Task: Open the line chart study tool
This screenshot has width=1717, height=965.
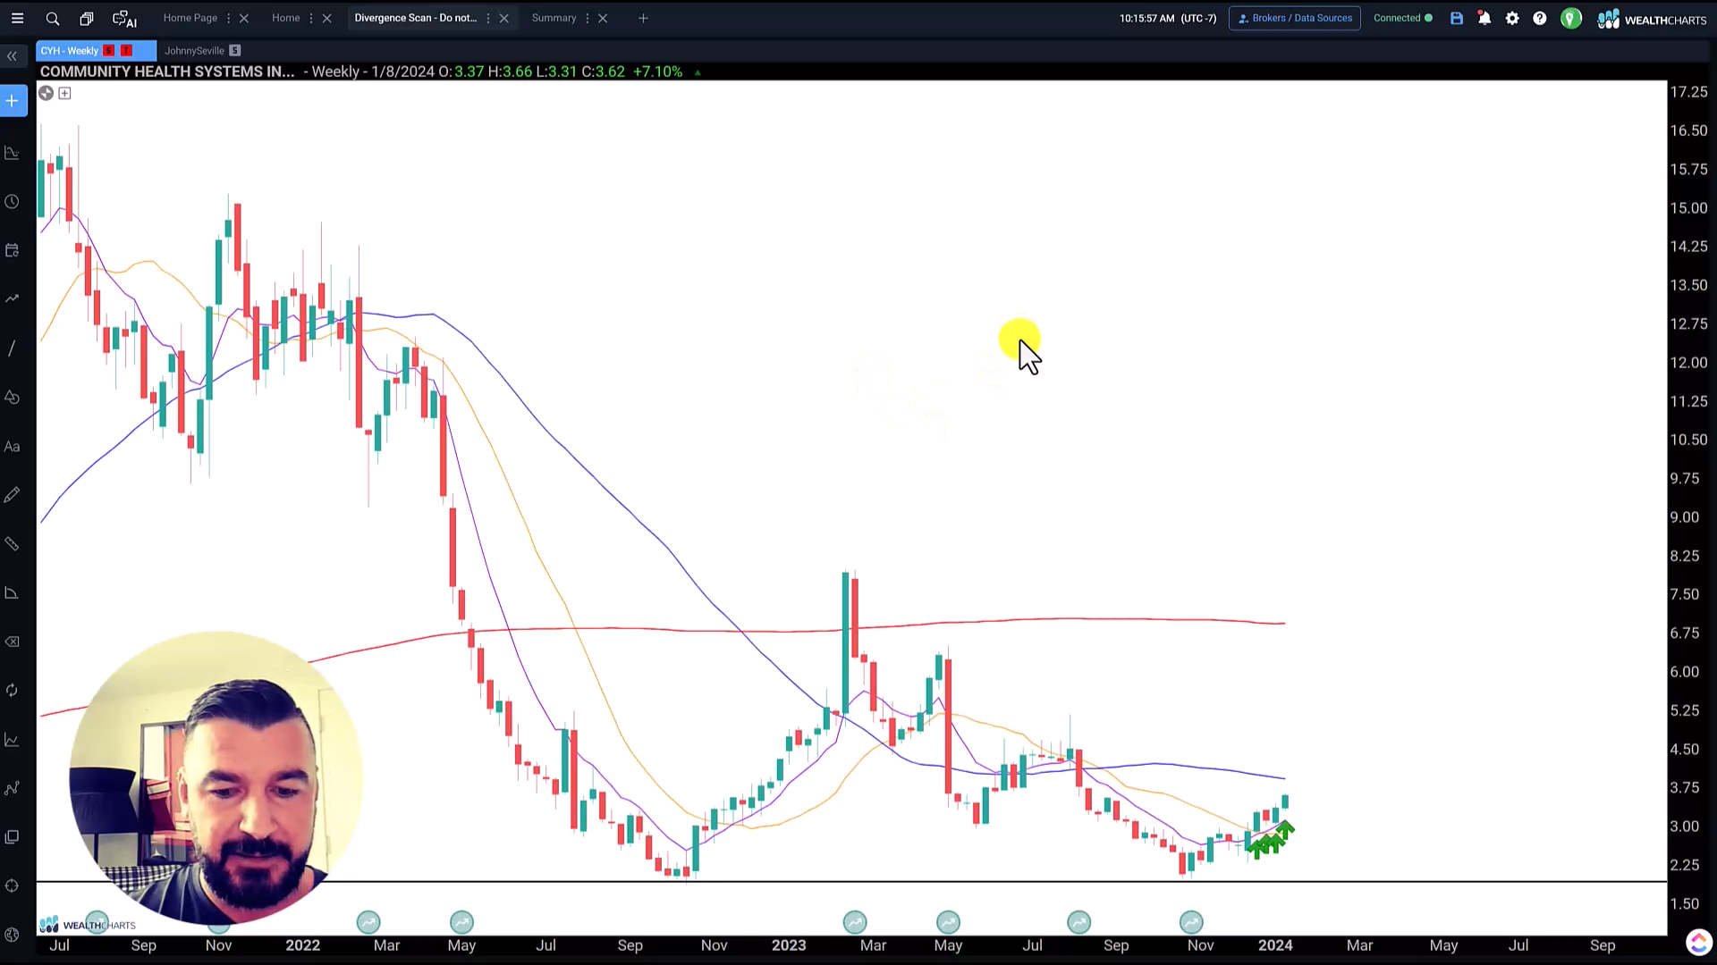Action: pyautogui.click(x=13, y=740)
